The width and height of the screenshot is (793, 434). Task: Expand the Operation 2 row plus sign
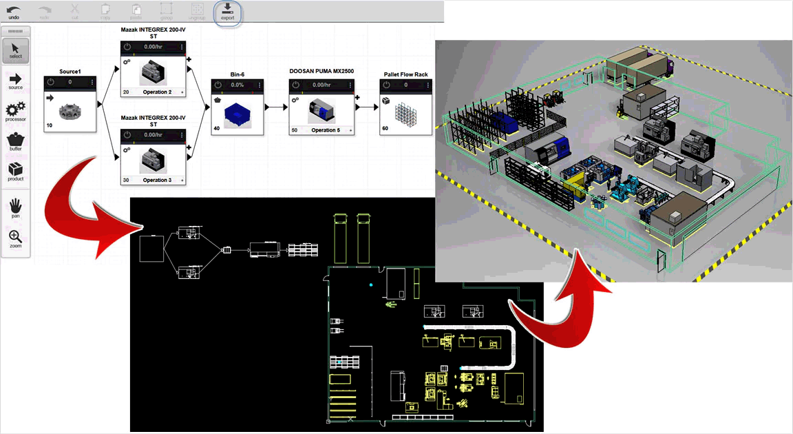click(x=182, y=92)
